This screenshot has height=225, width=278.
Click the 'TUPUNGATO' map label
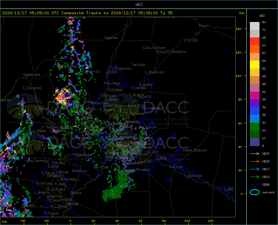[x=55, y=176]
